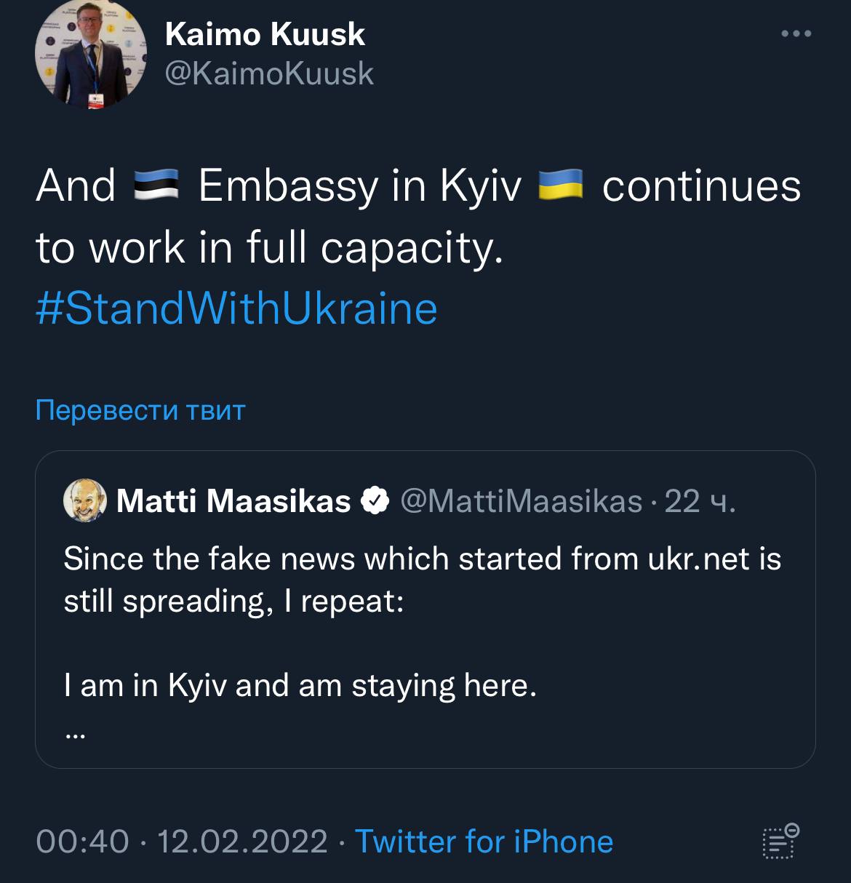Open the 'Twitter for iPhone' source link
Viewport: 851px width, 883px height.
[x=484, y=842]
